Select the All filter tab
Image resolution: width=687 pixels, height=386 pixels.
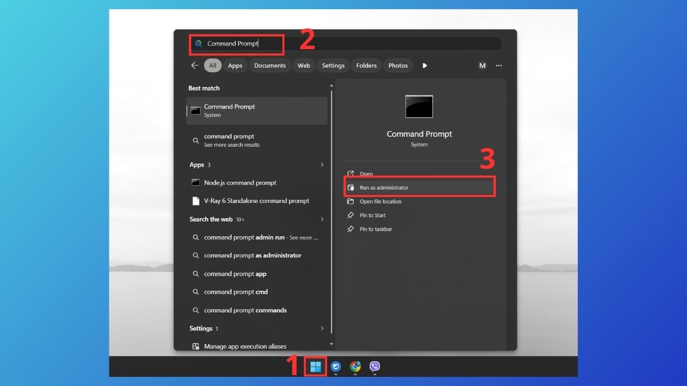click(212, 66)
